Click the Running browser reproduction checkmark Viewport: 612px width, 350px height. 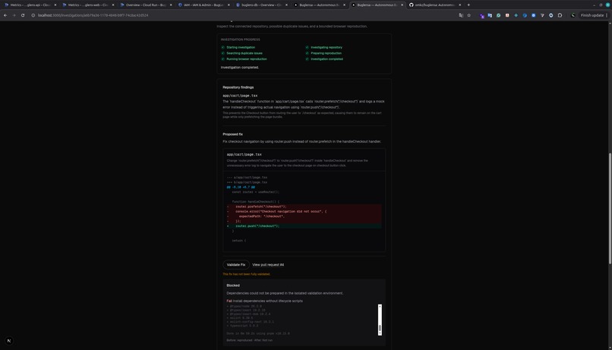[x=223, y=59]
